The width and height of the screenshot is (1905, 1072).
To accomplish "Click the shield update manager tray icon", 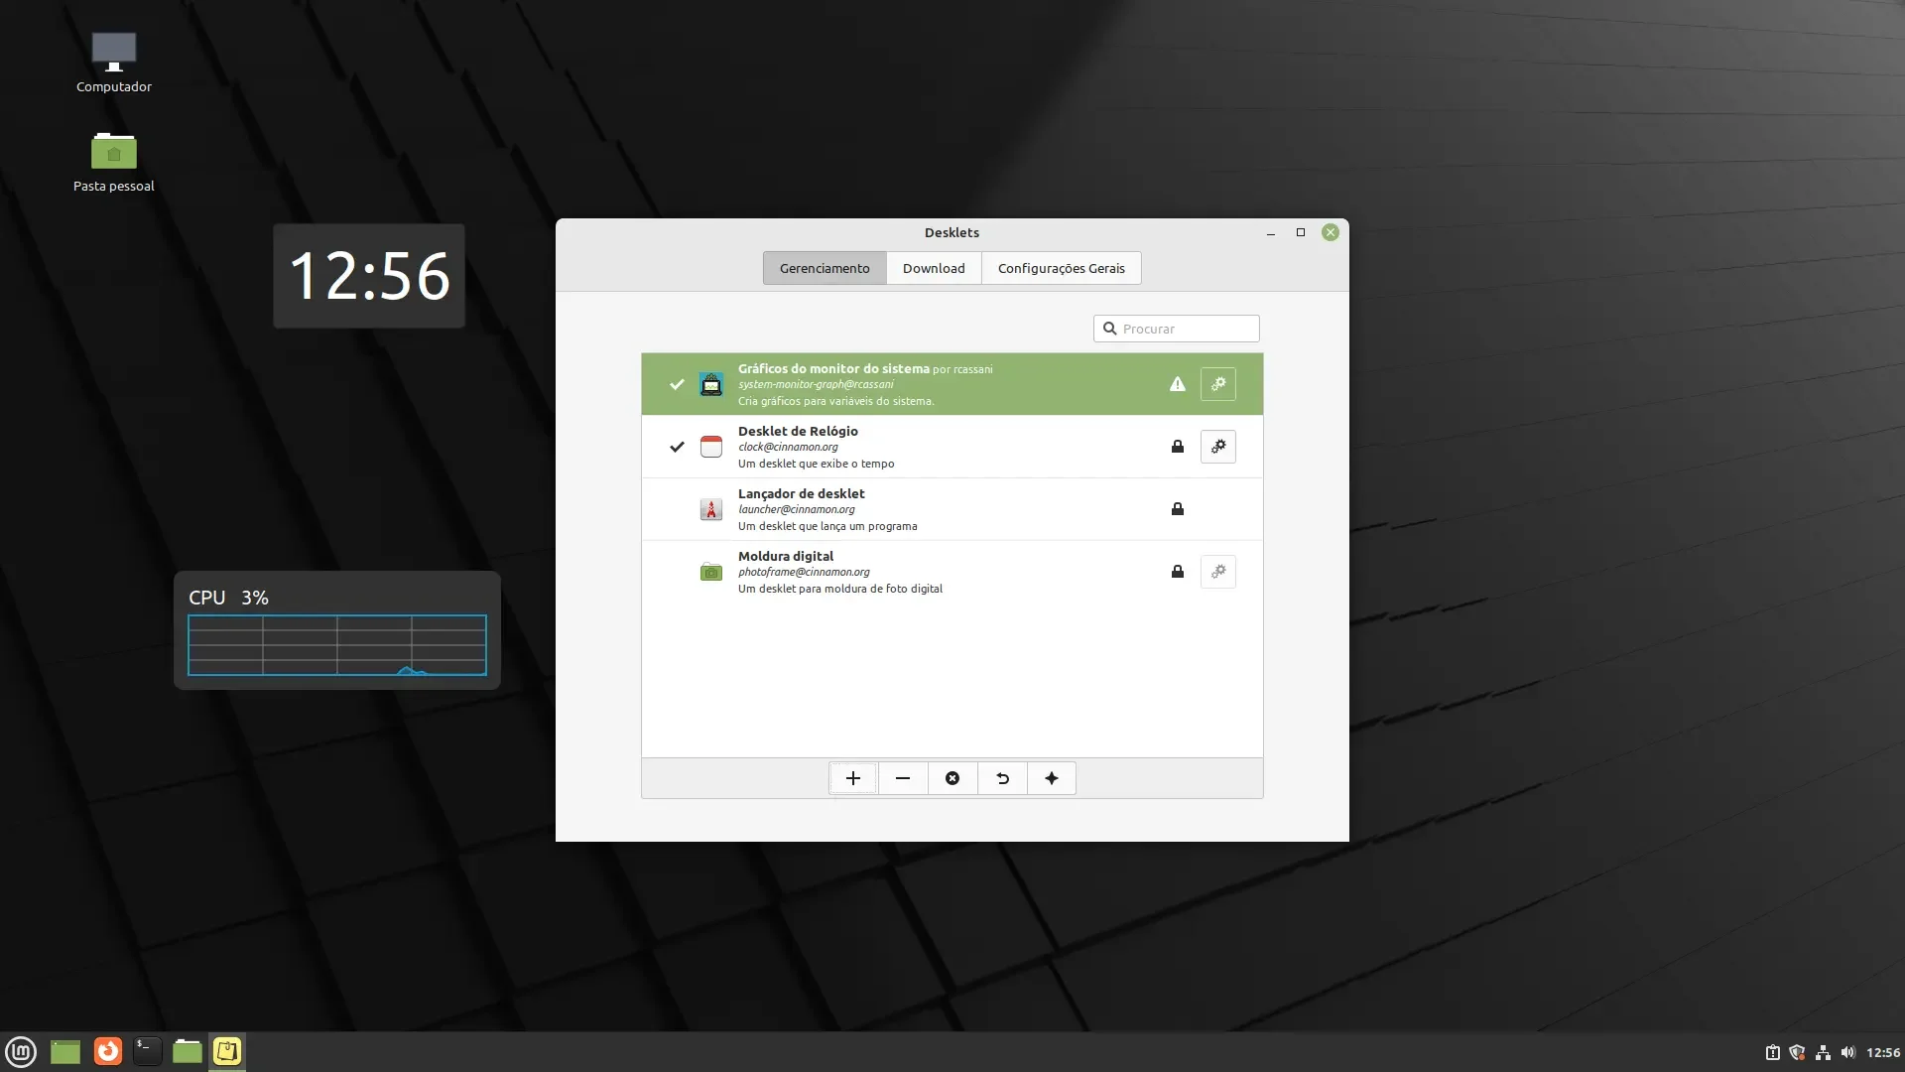I will pyautogui.click(x=1797, y=1052).
